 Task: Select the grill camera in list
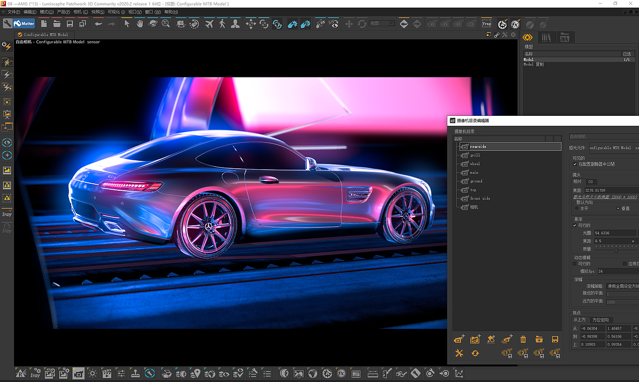pyautogui.click(x=475, y=155)
